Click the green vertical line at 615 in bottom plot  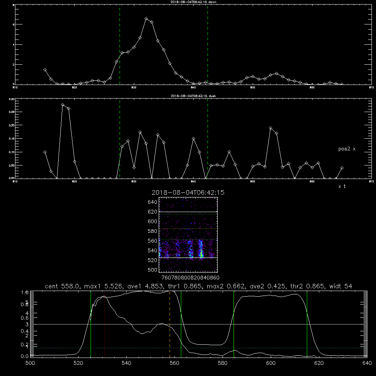(x=307, y=324)
